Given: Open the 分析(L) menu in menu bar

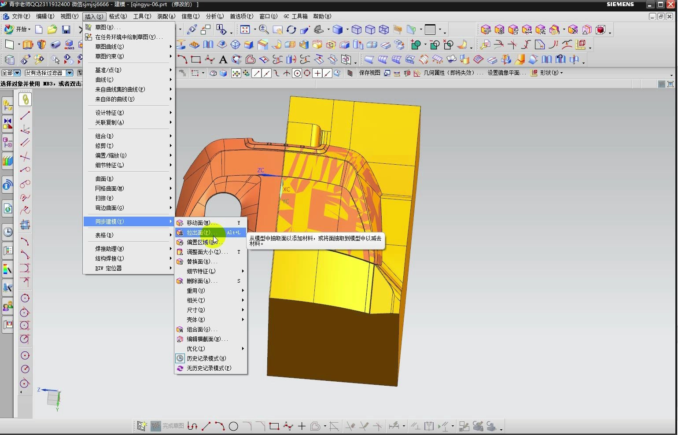Looking at the screenshot, I should point(214,16).
